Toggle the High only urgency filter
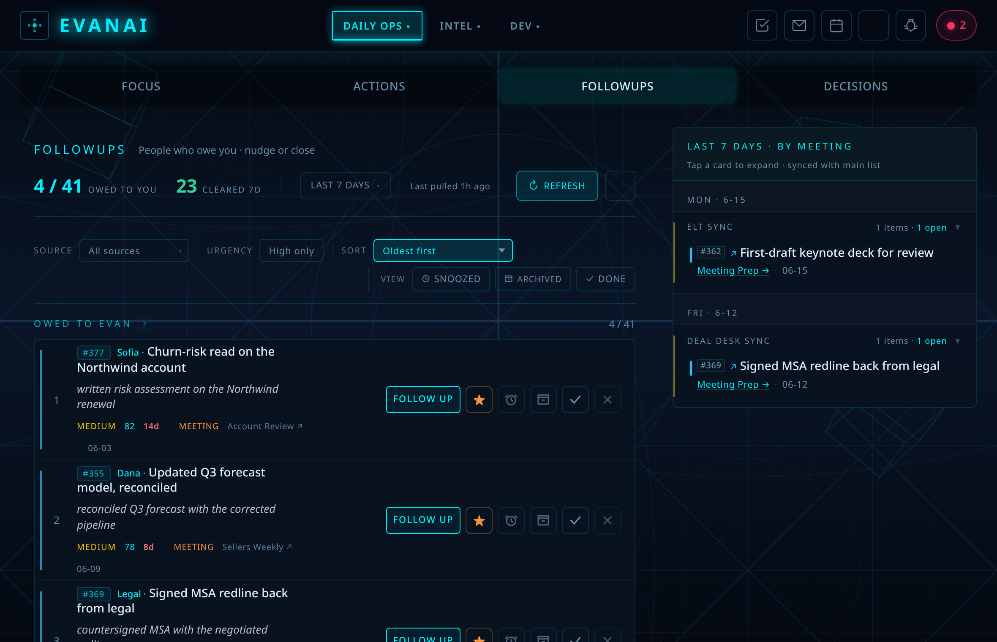The height and width of the screenshot is (642, 997). (291, 251)
